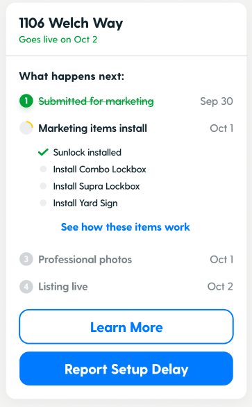Image resolution: width=252 pixels, height=407 pixels.
Task: Toggle the Install Supra Lockbox bullet
Action: (x=43, y=186)
